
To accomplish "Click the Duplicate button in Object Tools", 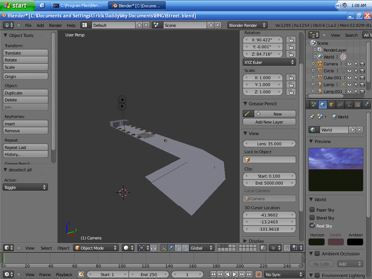I will (x=25, y=93).
